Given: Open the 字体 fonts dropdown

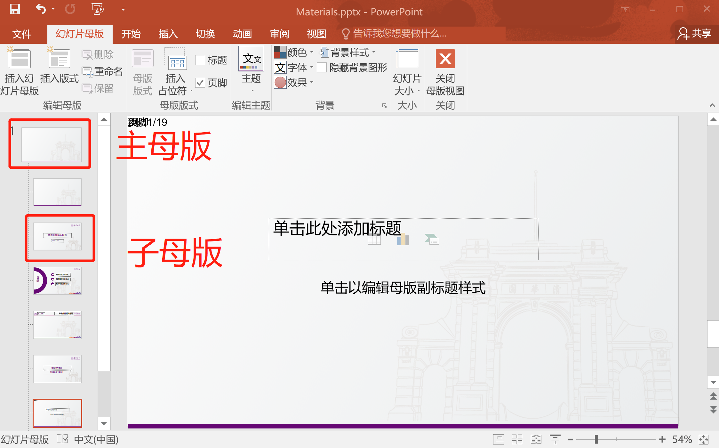Looking at the screenshot, I should (293, 68).
